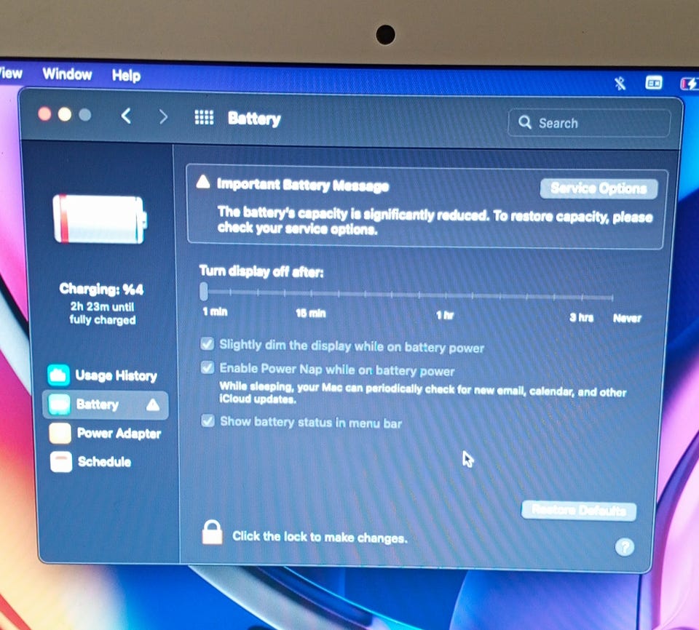Toggle Enable Power Nap on battery checkbox
The image size is (699, 630).
(x=208, y=367)
